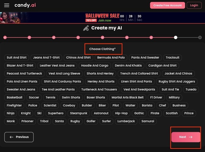Click the Join now link
205x152 pixels.
click(x=104, y=20)
